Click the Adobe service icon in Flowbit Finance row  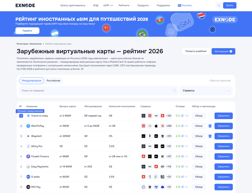pos(144,156)
